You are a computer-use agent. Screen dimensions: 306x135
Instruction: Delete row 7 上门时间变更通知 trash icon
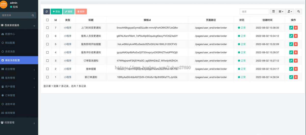coord(296,28)
